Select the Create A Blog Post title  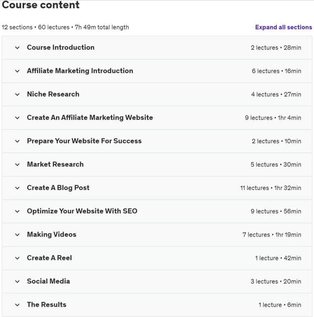click(x=58, y=188)
